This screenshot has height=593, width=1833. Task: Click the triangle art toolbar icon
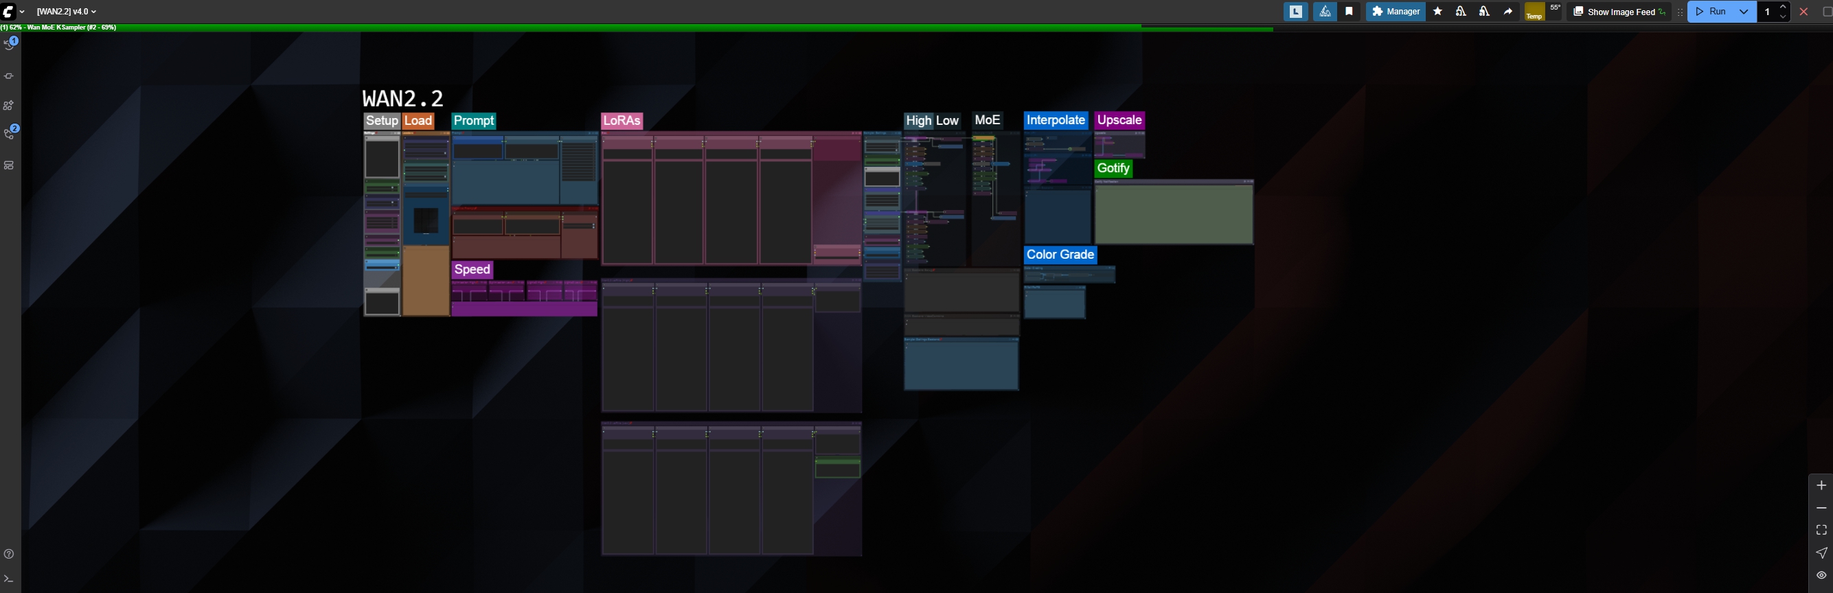[1325, 12]
